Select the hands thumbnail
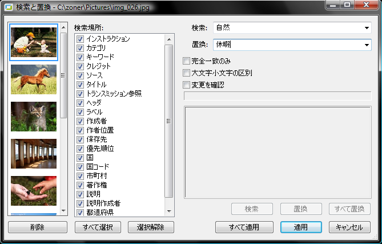Viewport: 382px width, 244px height. click(x=34, y=191)
